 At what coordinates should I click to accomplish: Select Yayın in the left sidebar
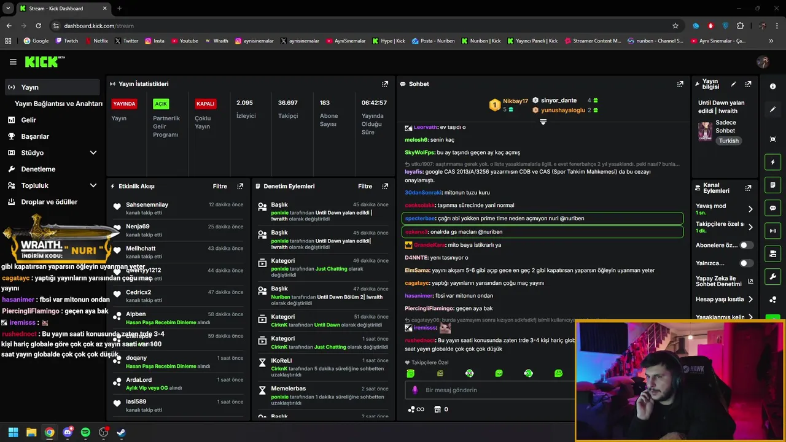tap(52, 87)
